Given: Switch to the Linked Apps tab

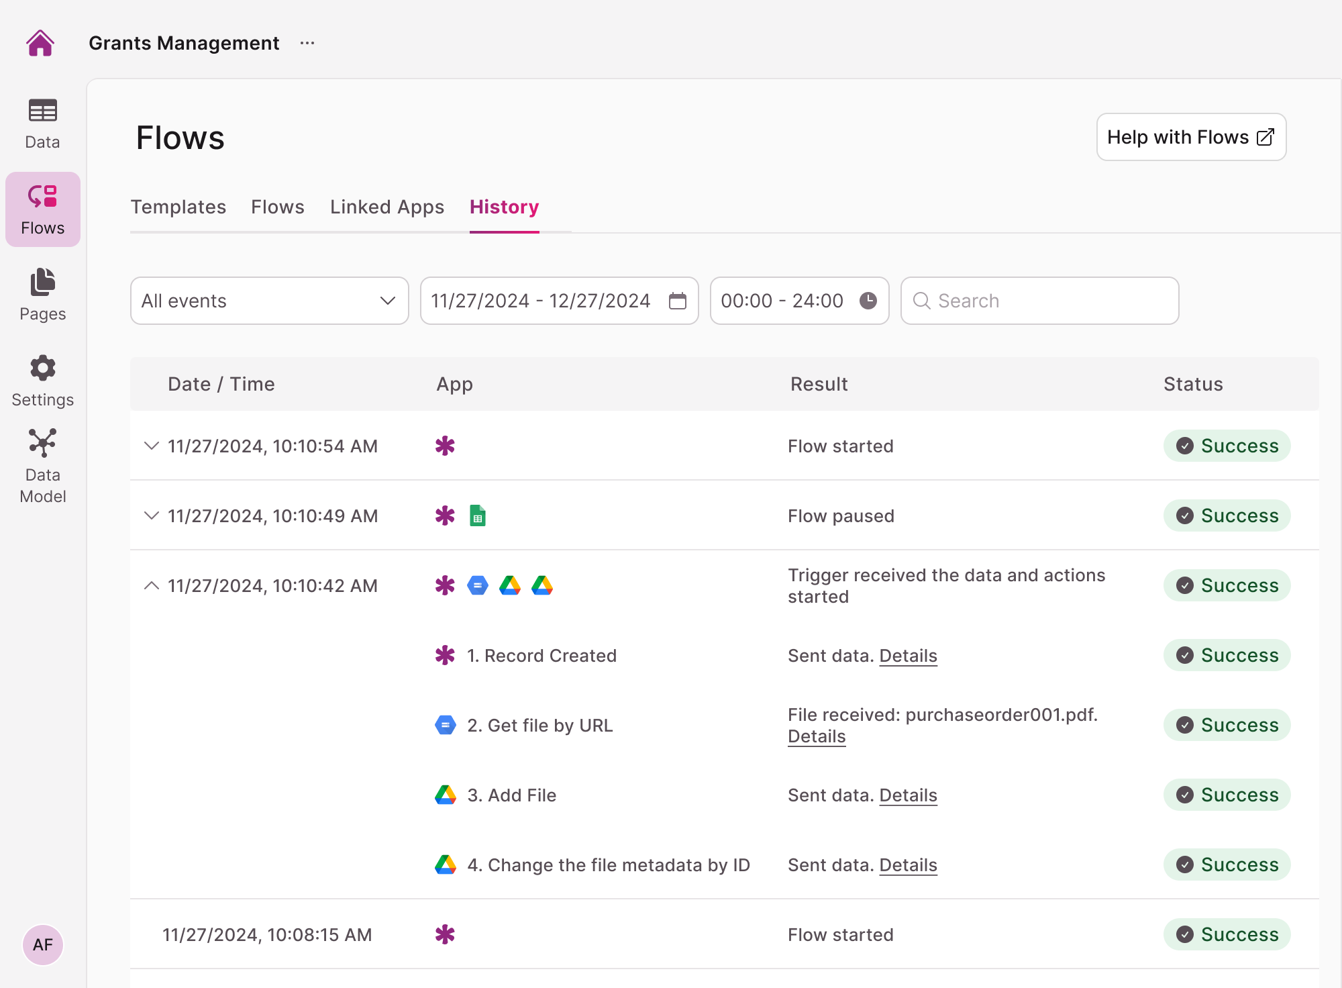Looking at the screenshot, I should 386,207.
